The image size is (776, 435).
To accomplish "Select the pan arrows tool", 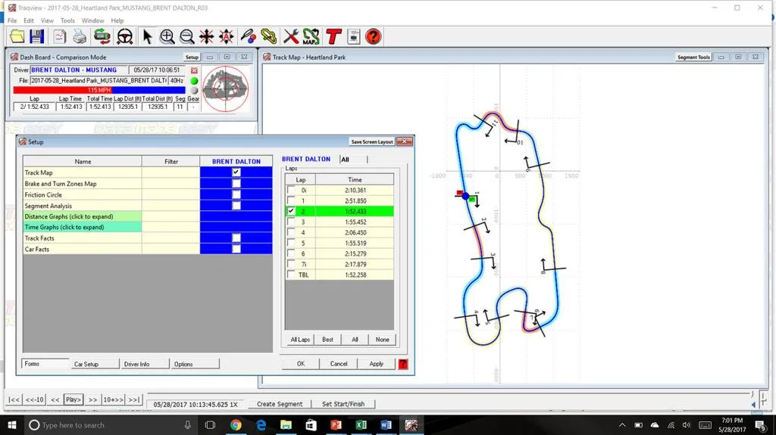I will (x=206, y=36).
